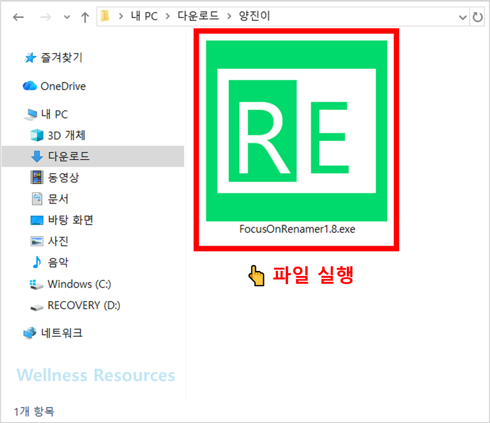Select 즐겨찾기 in navigation pane
This screenshot has height=423, width=490.
[x=62, y=57]
